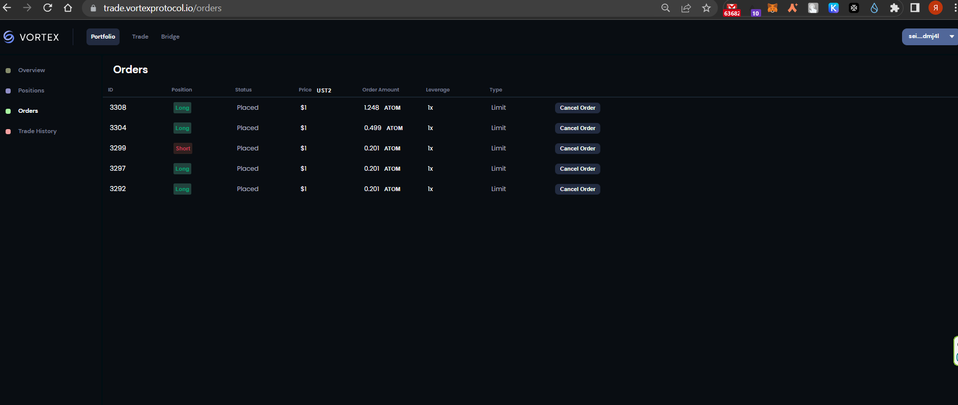Click the Long badge on order 3304
The width and height of the screenshot is (958, 405).
[182, 128]
